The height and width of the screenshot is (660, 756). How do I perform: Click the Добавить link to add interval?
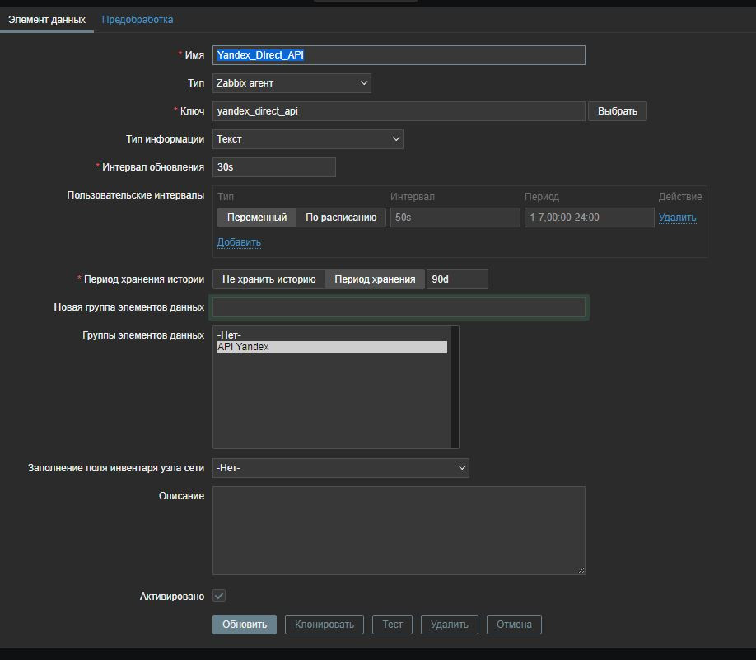239,242
